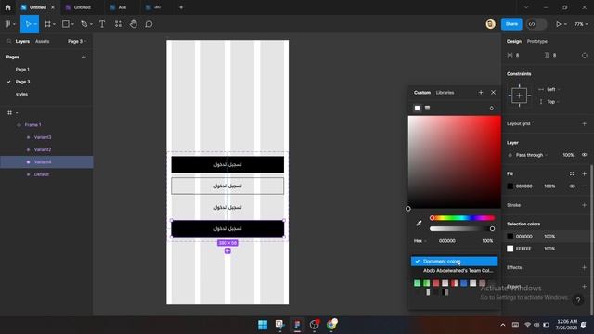Click the Present play button
The image size is (594, 334).
[559, 24]
